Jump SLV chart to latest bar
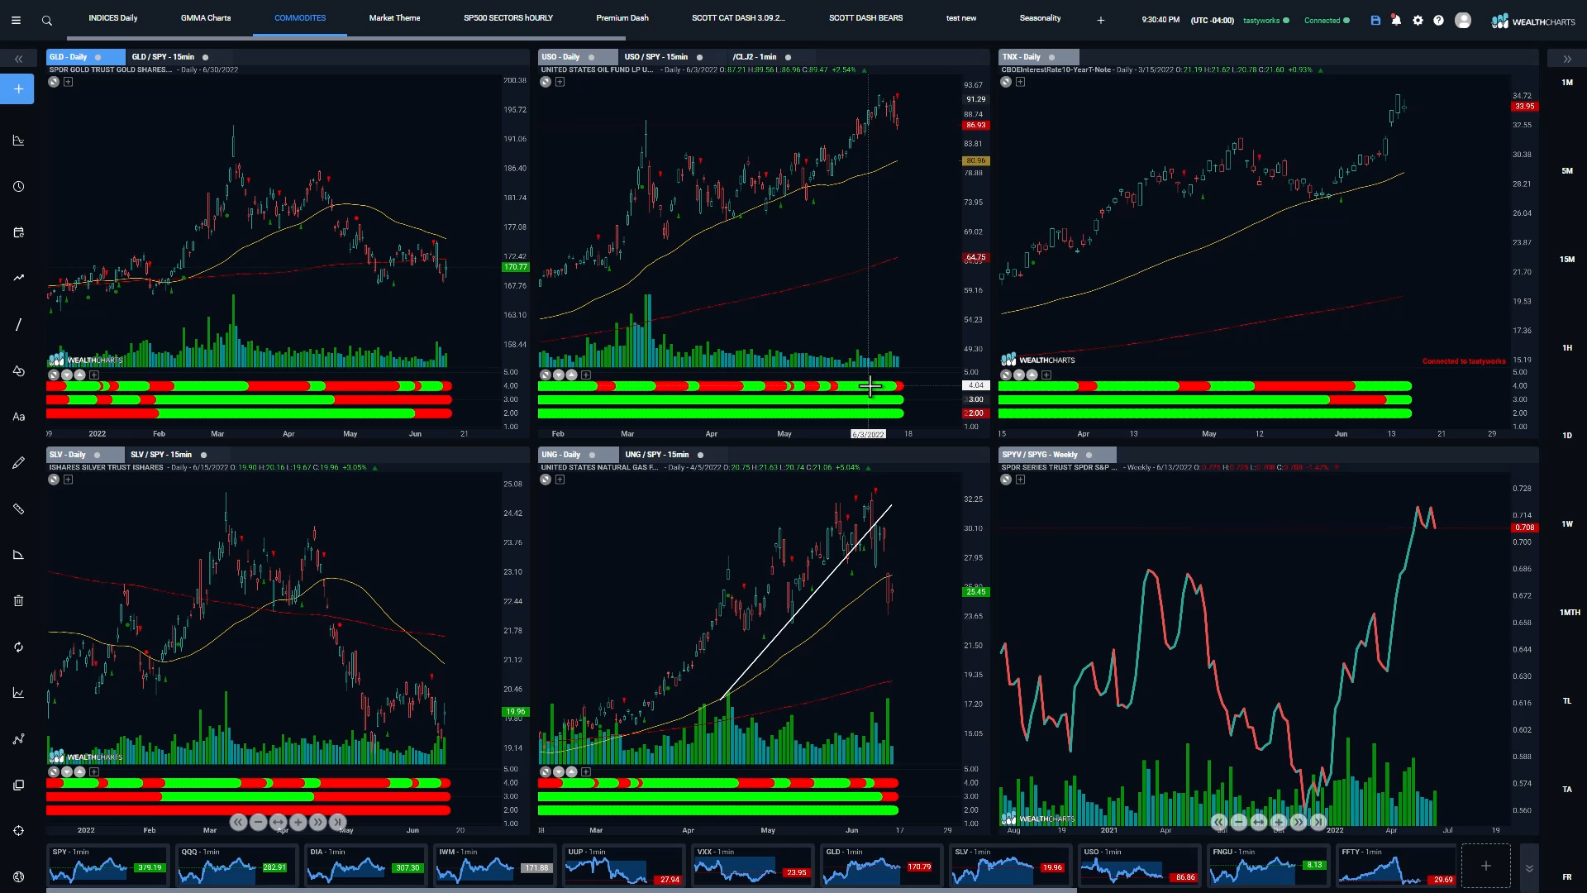Viewport: 1587px width, 893px height. click(x=337, y=822)
